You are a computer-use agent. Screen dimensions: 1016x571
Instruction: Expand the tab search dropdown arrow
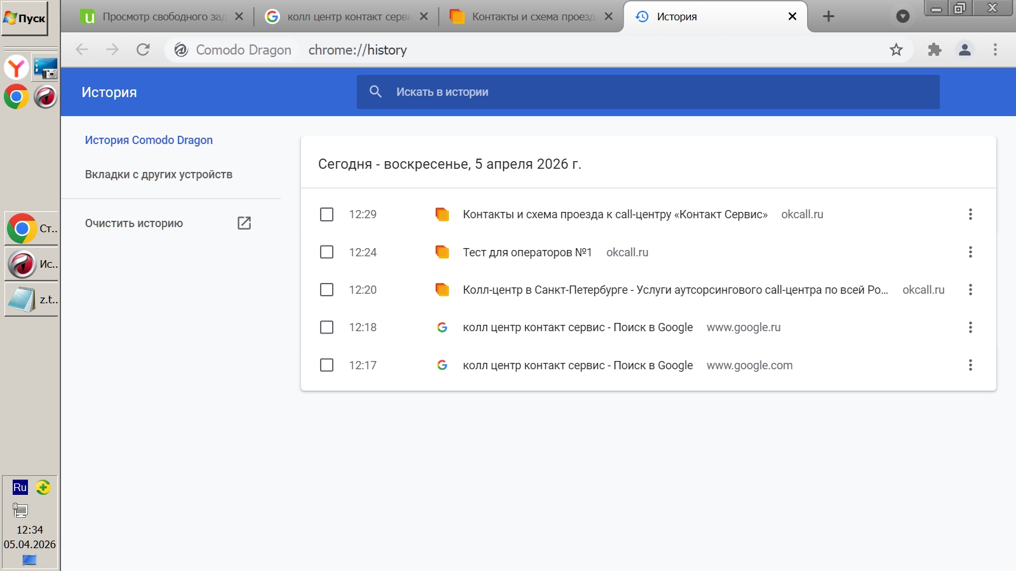902,16
